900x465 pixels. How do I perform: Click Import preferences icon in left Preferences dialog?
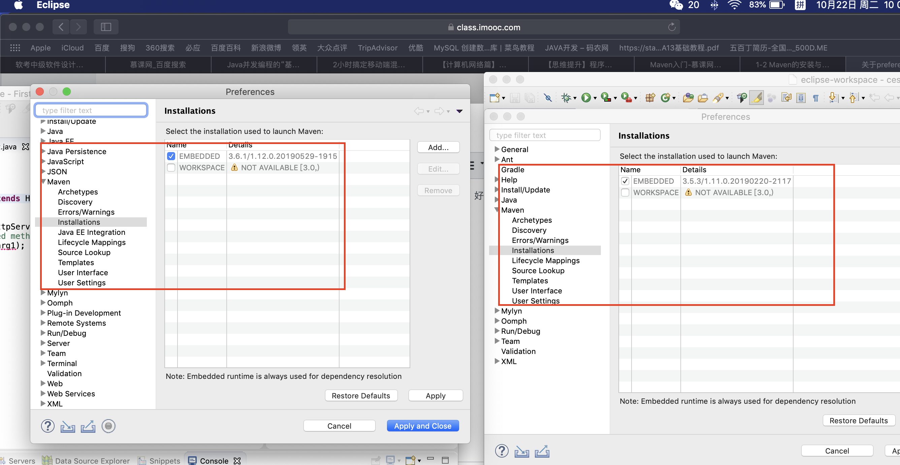point(68,426)
